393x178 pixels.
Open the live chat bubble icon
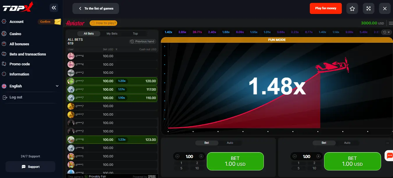coord(389,156)
